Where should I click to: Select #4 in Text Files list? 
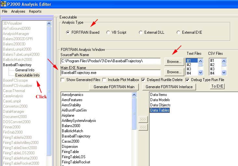click(x=192, y=73)
